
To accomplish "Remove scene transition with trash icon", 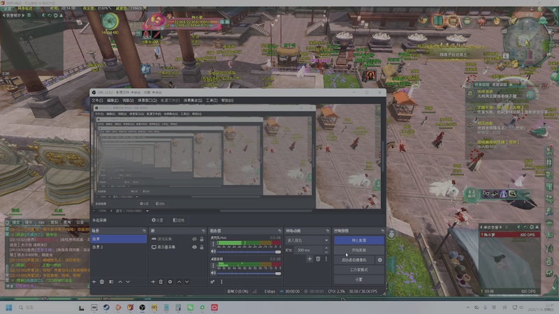I will pyautogui.click(x=318, y=259).
